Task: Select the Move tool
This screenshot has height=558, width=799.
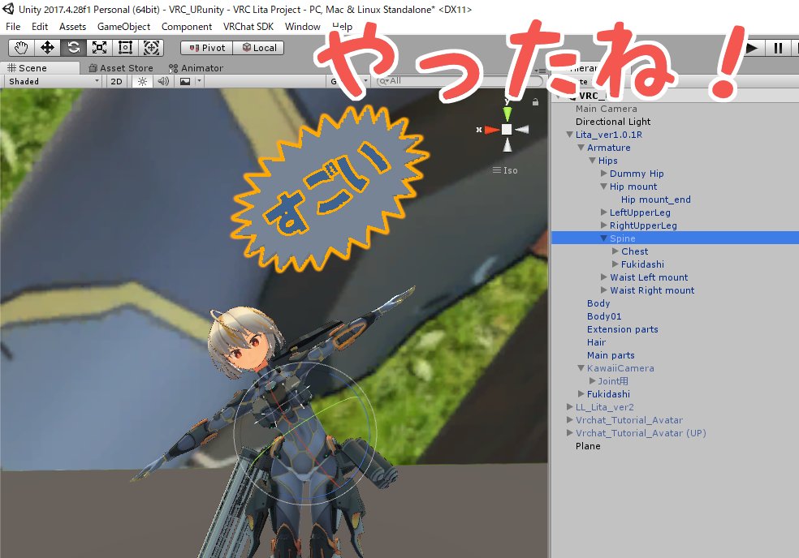Action: click(x=47, y=48)
